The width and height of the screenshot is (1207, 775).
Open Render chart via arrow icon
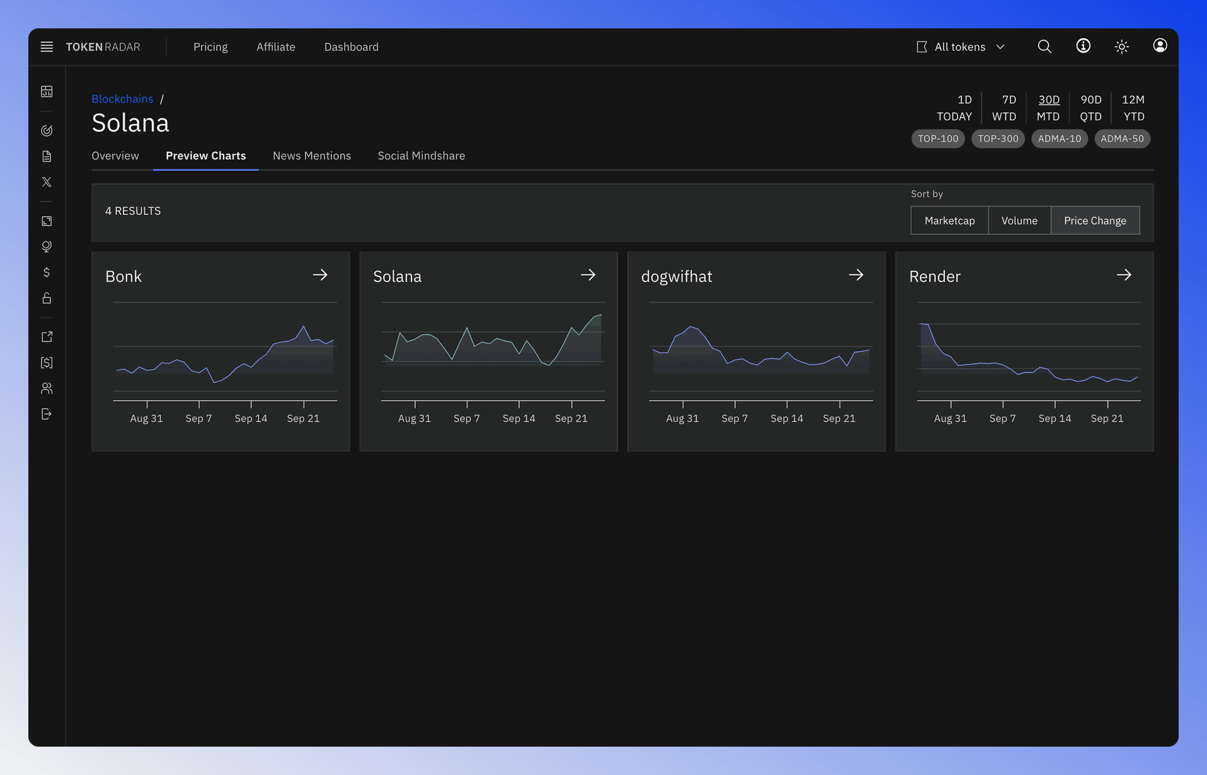(1124, 275)
